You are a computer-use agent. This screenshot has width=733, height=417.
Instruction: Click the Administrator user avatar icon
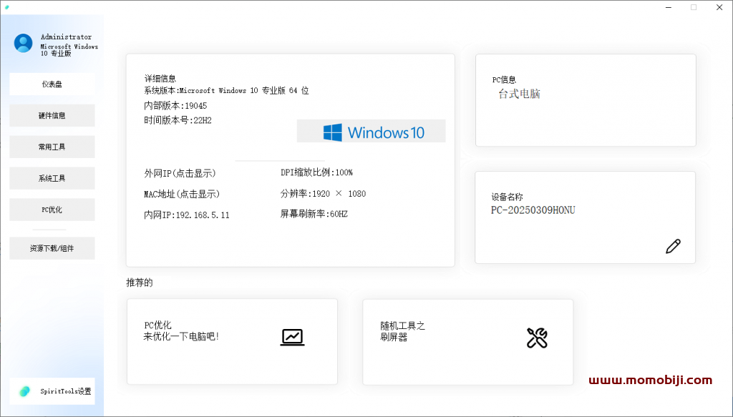click(x=24, y=43)
